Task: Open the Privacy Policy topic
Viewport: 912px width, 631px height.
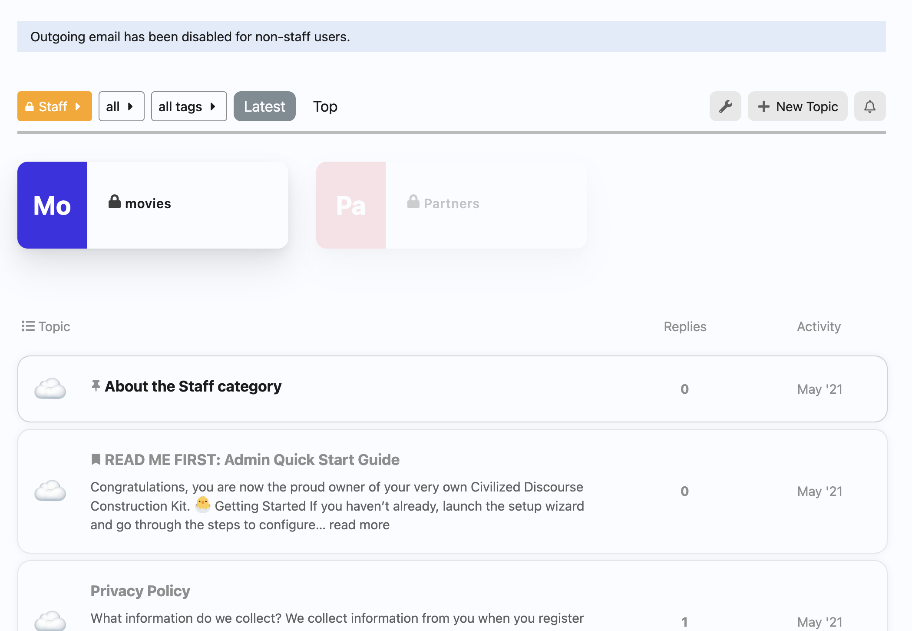Action: pyautogui.click(x=140, y=591)
